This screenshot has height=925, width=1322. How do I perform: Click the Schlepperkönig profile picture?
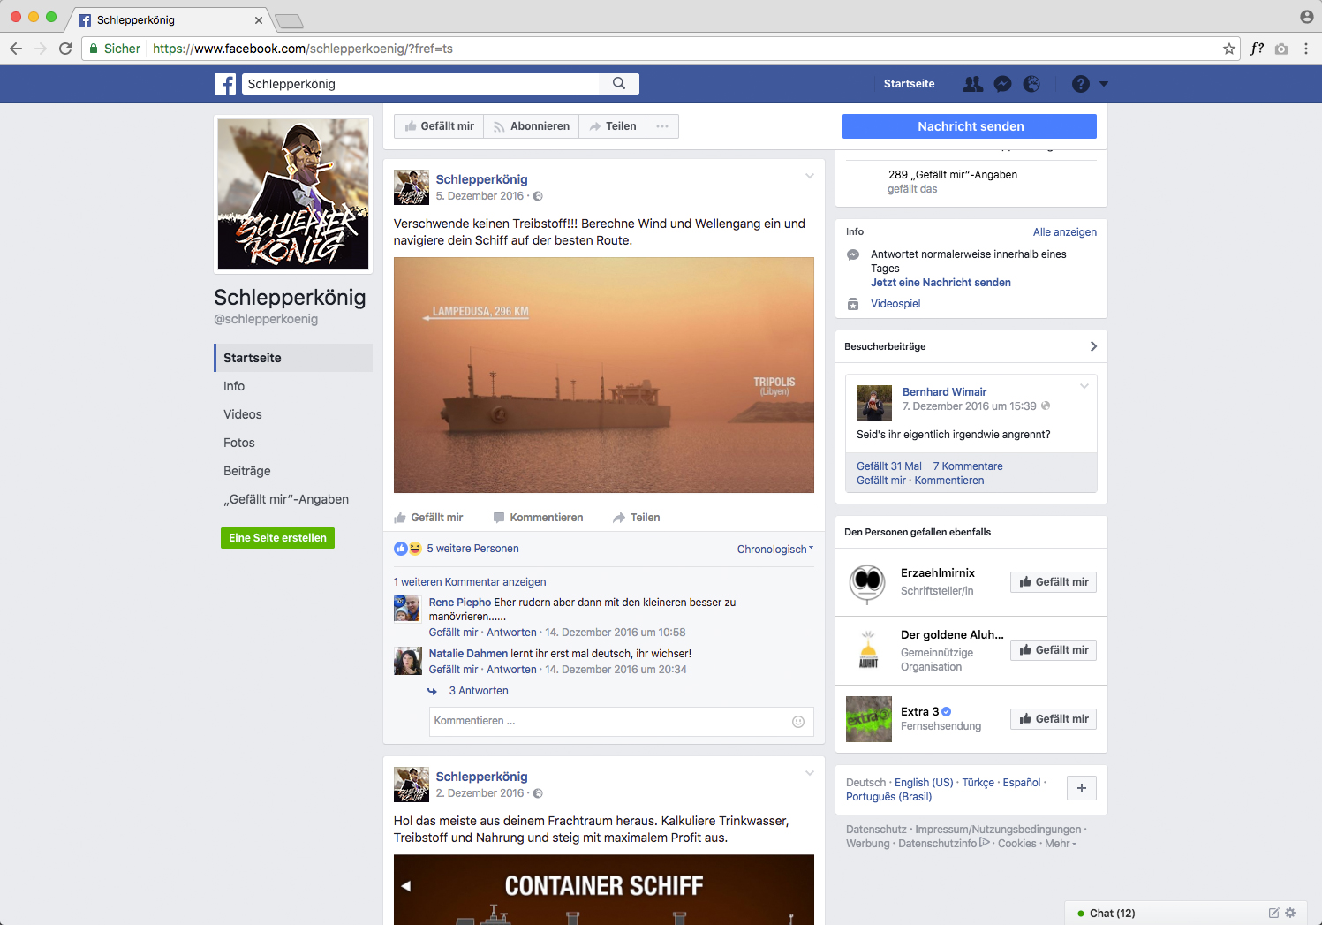click(x=293, y=194)
